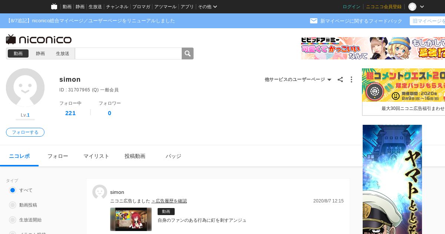Viewport: 445px width, 234px height.
Task: Click into the search text field
Action: point(128,53)
